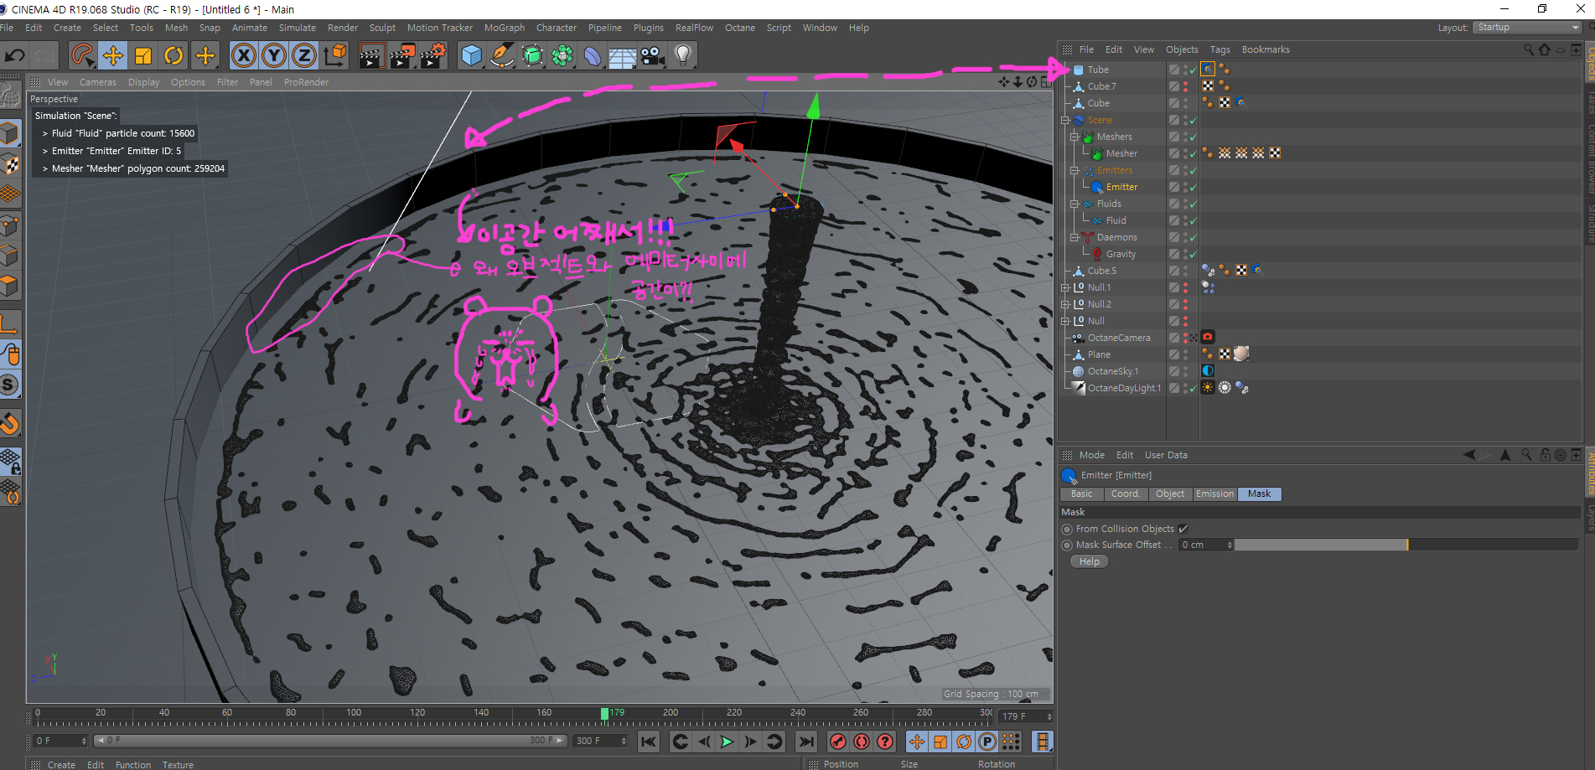Image resolution: width=1595 pixels, height=770 pixels.
Task: Open the MoGraph menu
Action: click(x=505, y=28)
